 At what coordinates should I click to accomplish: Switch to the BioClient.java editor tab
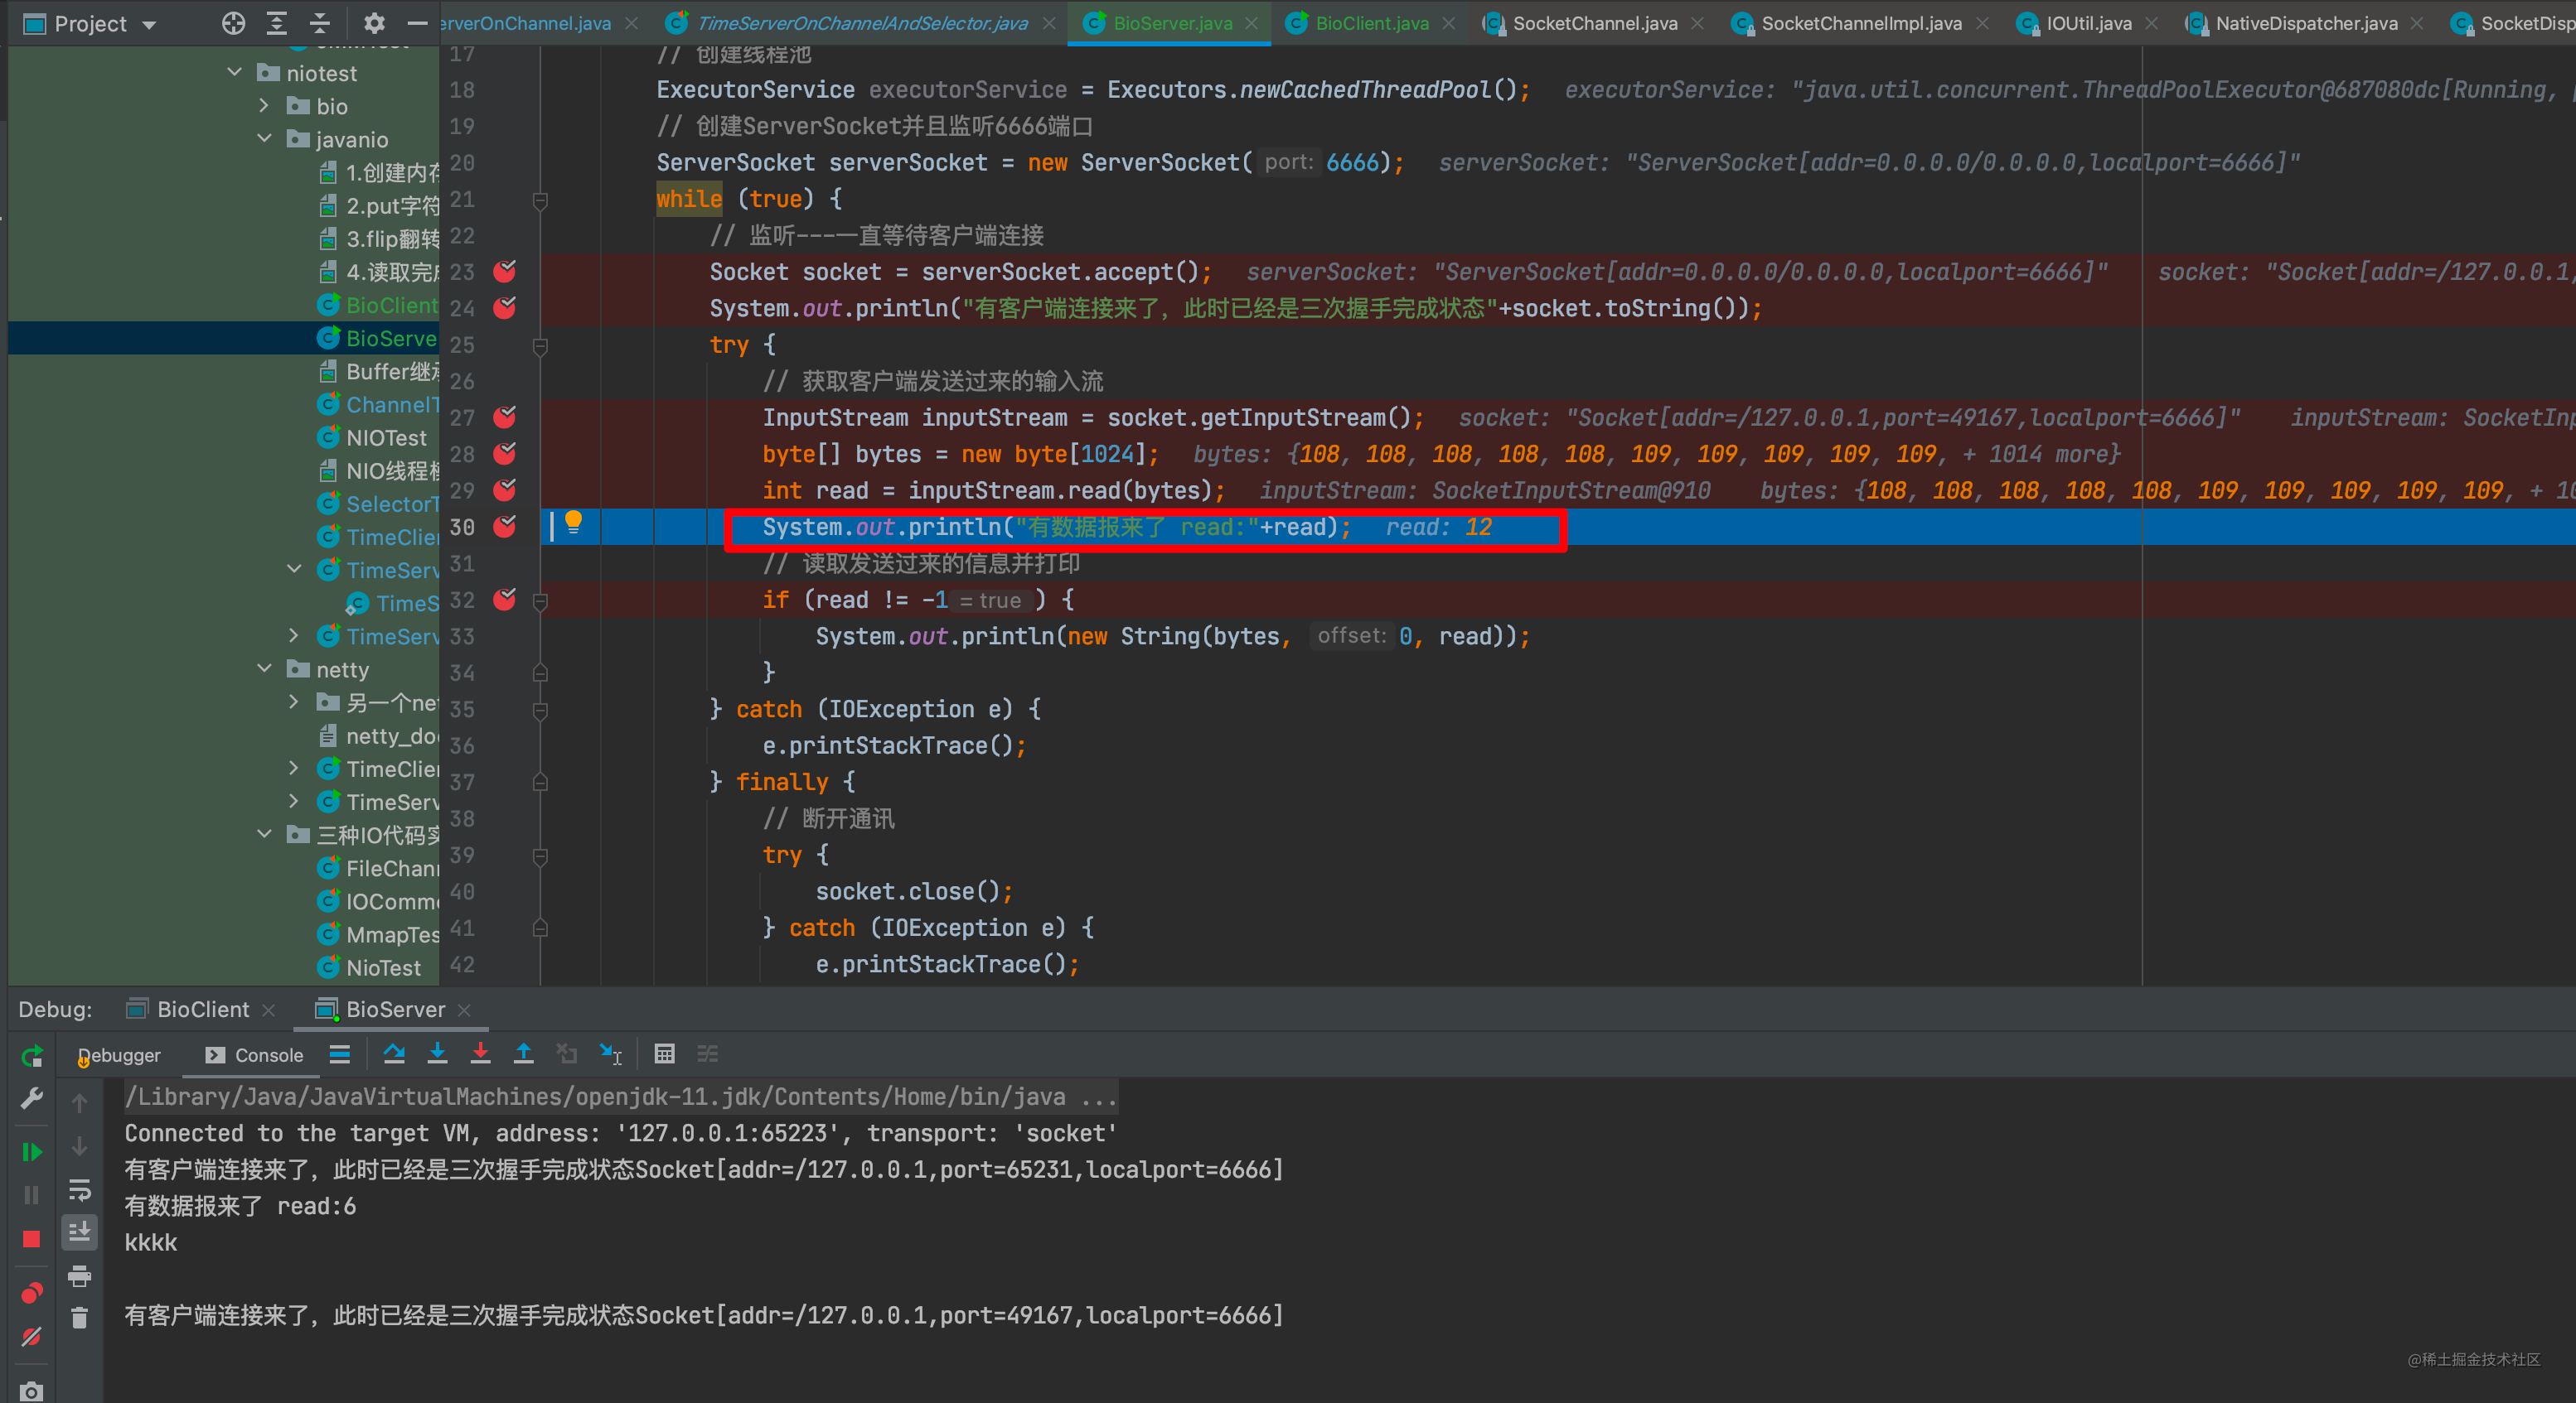tap(1370, 23)
